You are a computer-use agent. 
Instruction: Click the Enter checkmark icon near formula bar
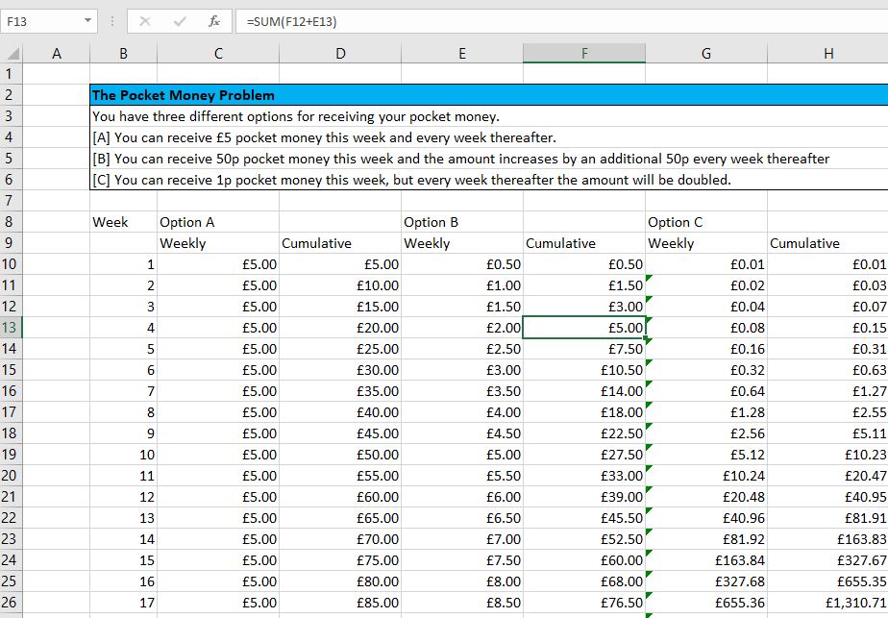coord(181,20)
